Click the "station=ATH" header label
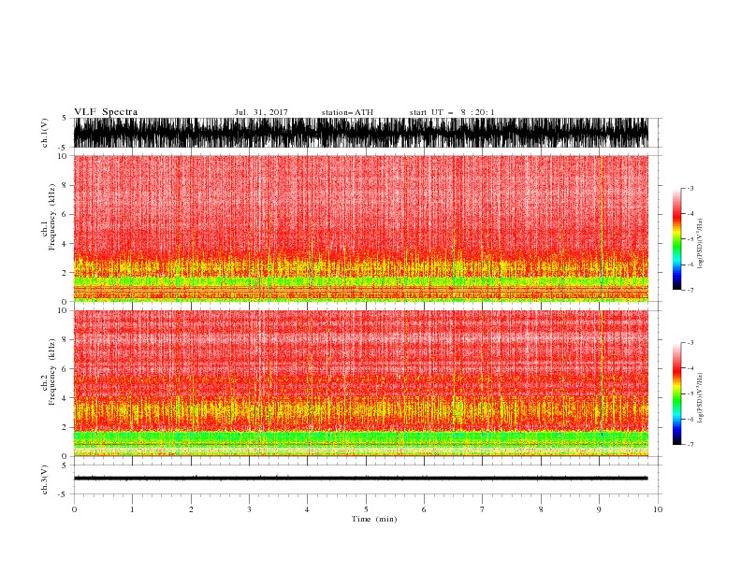The image size is (741, 572). pos(347,112)
